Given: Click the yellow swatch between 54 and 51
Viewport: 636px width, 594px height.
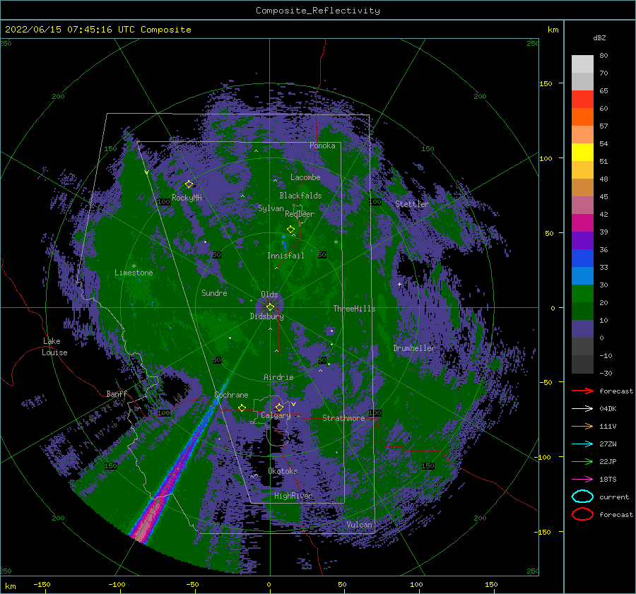Looking at the screenshot, I should tap(582, 153).
